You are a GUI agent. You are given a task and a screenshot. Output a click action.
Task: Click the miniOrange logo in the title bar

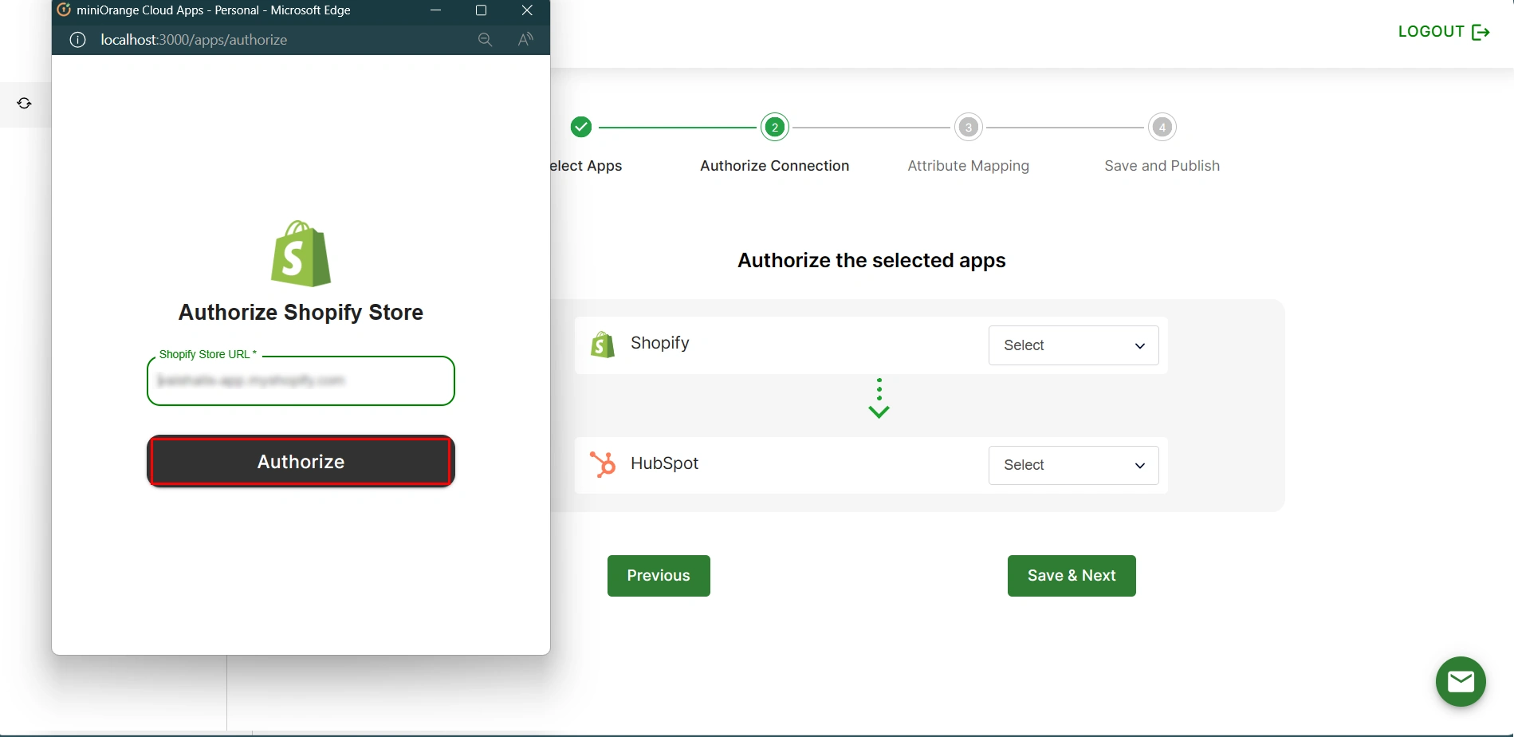pyautogui.click(x=63, y=10)
